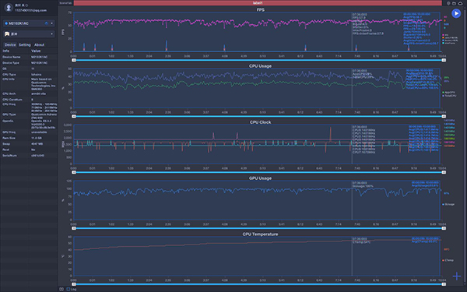Click the red label1 scene bar
467x292 pixels.
(258, 3)
